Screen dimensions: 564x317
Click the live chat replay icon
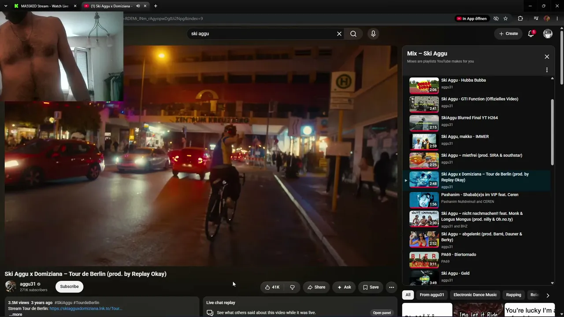click(x=210, y=313)
